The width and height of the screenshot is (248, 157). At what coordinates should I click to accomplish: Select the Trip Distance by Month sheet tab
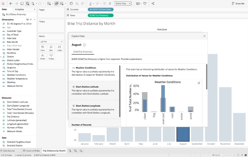[54, 151]
